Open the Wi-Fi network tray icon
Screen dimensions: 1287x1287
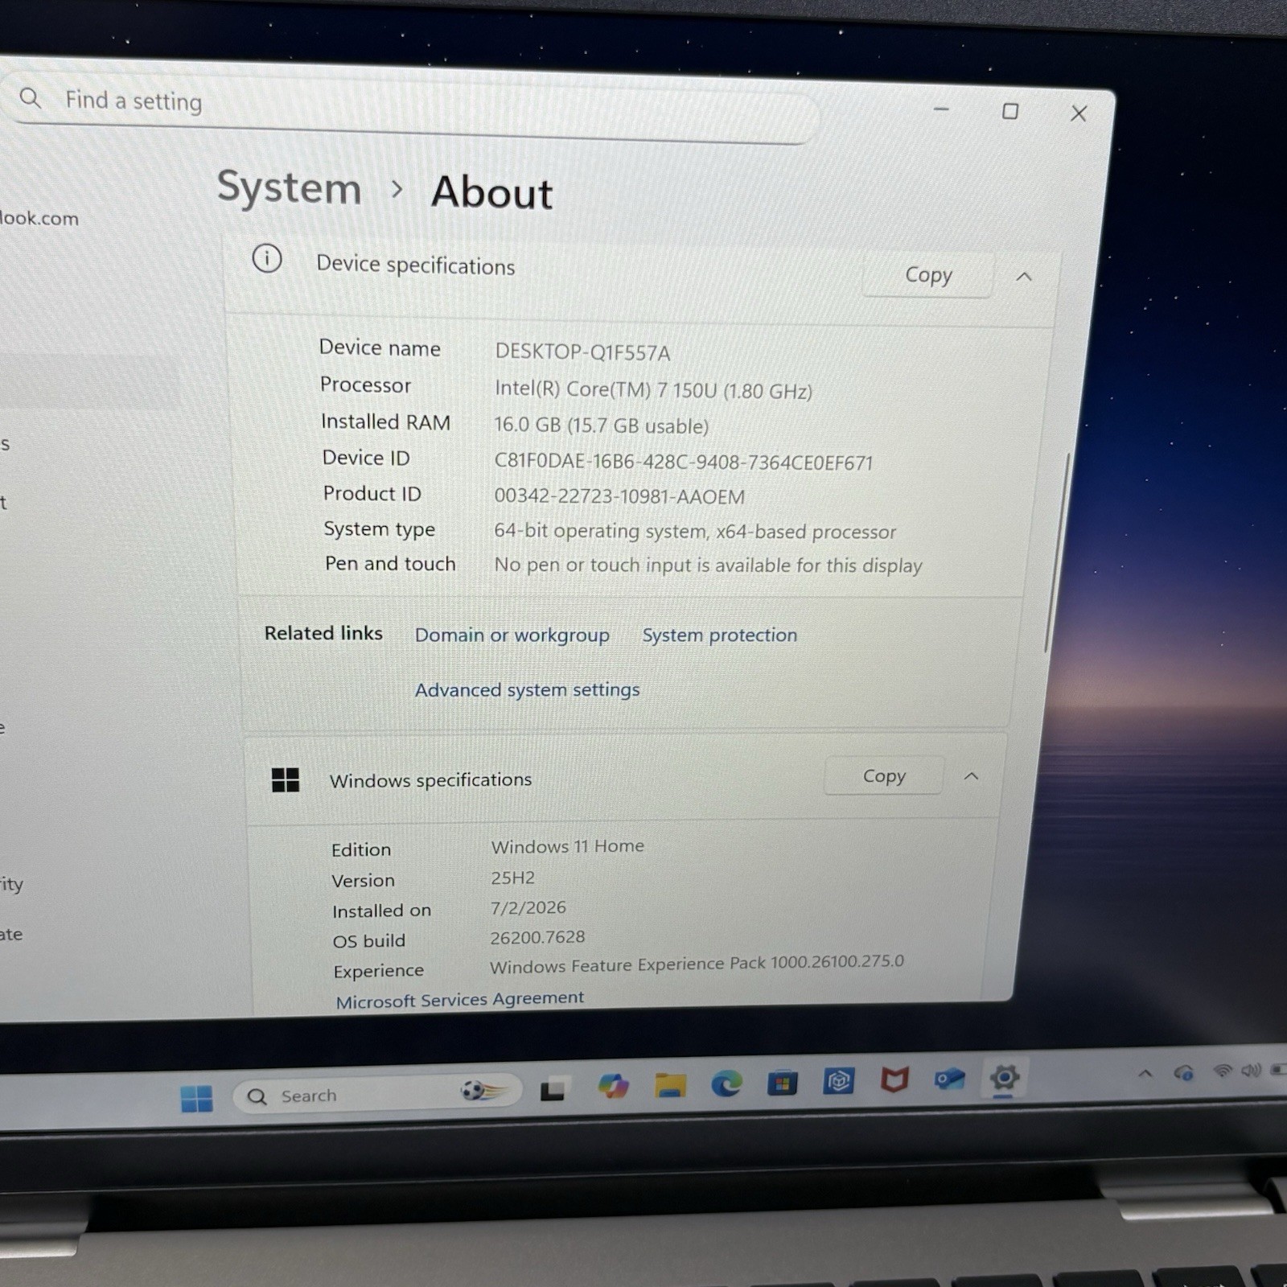[1223, 1071]
